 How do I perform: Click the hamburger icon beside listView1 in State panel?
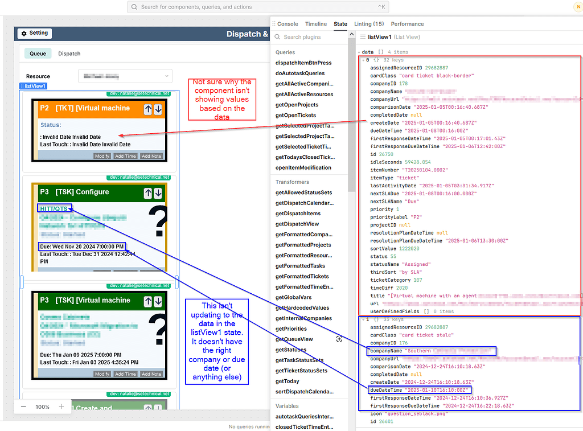(x=363, y=36)
